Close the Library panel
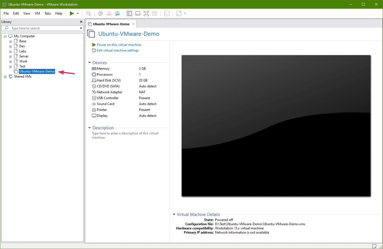The height and width of the screenshot is (249, 383). tap(81, 22)
